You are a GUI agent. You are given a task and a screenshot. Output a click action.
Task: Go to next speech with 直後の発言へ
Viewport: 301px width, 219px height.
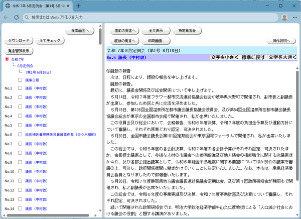tap(125, 41)
